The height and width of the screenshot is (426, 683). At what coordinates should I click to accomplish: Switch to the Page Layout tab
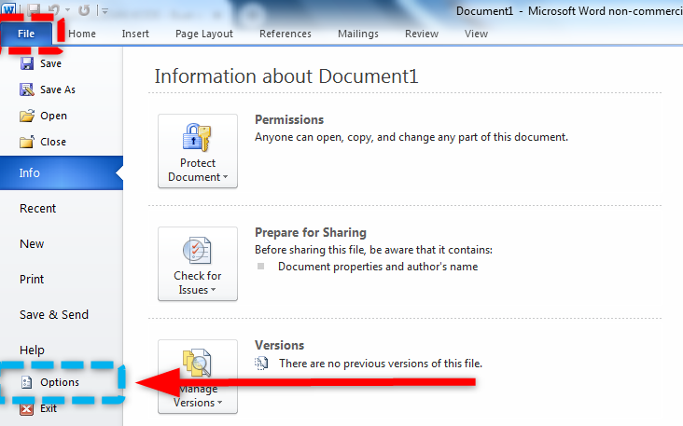204,34
